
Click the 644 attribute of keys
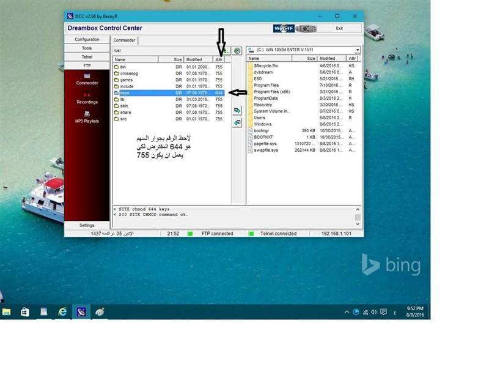(x=219, y=93)
